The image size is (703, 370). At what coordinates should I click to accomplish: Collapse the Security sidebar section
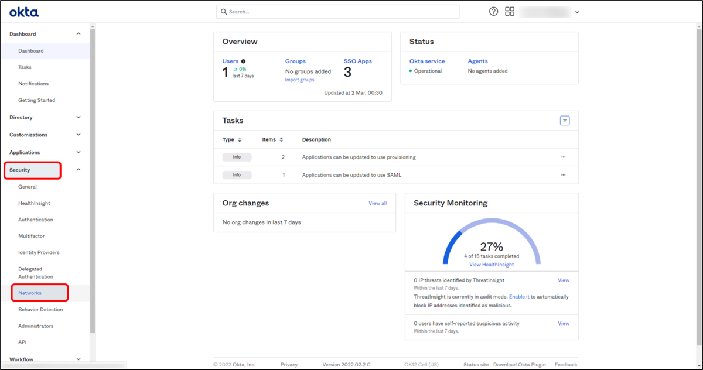click(79, 170)
